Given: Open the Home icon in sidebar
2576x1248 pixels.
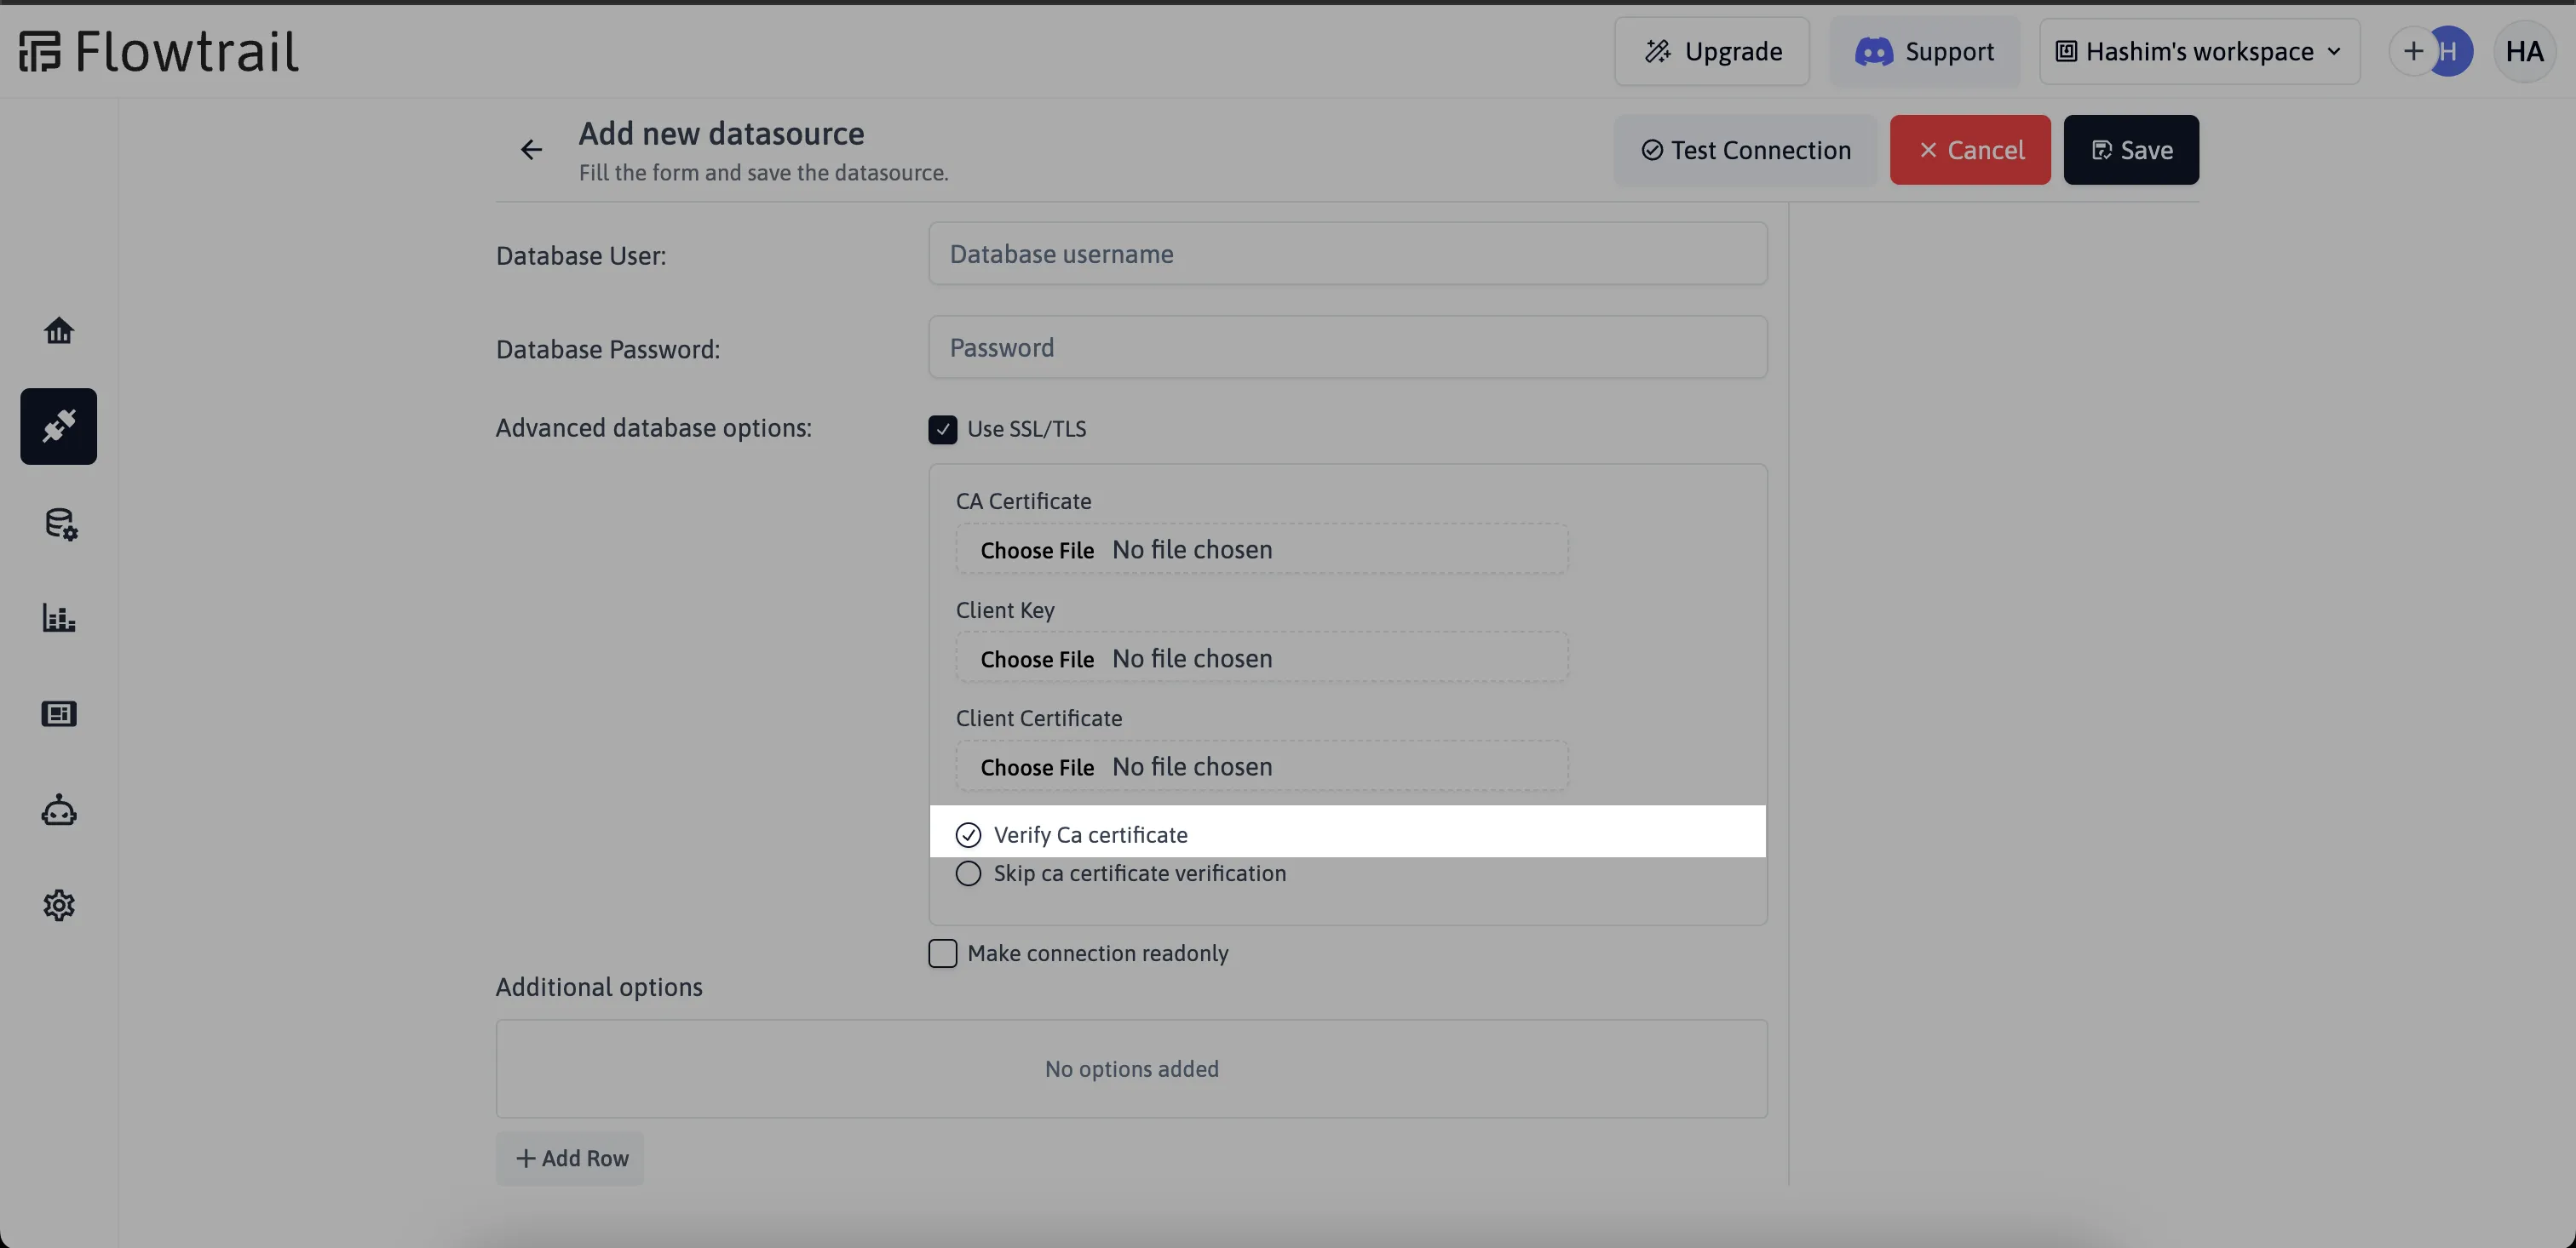Looking at the screenshot, I should tap(59, 331).
